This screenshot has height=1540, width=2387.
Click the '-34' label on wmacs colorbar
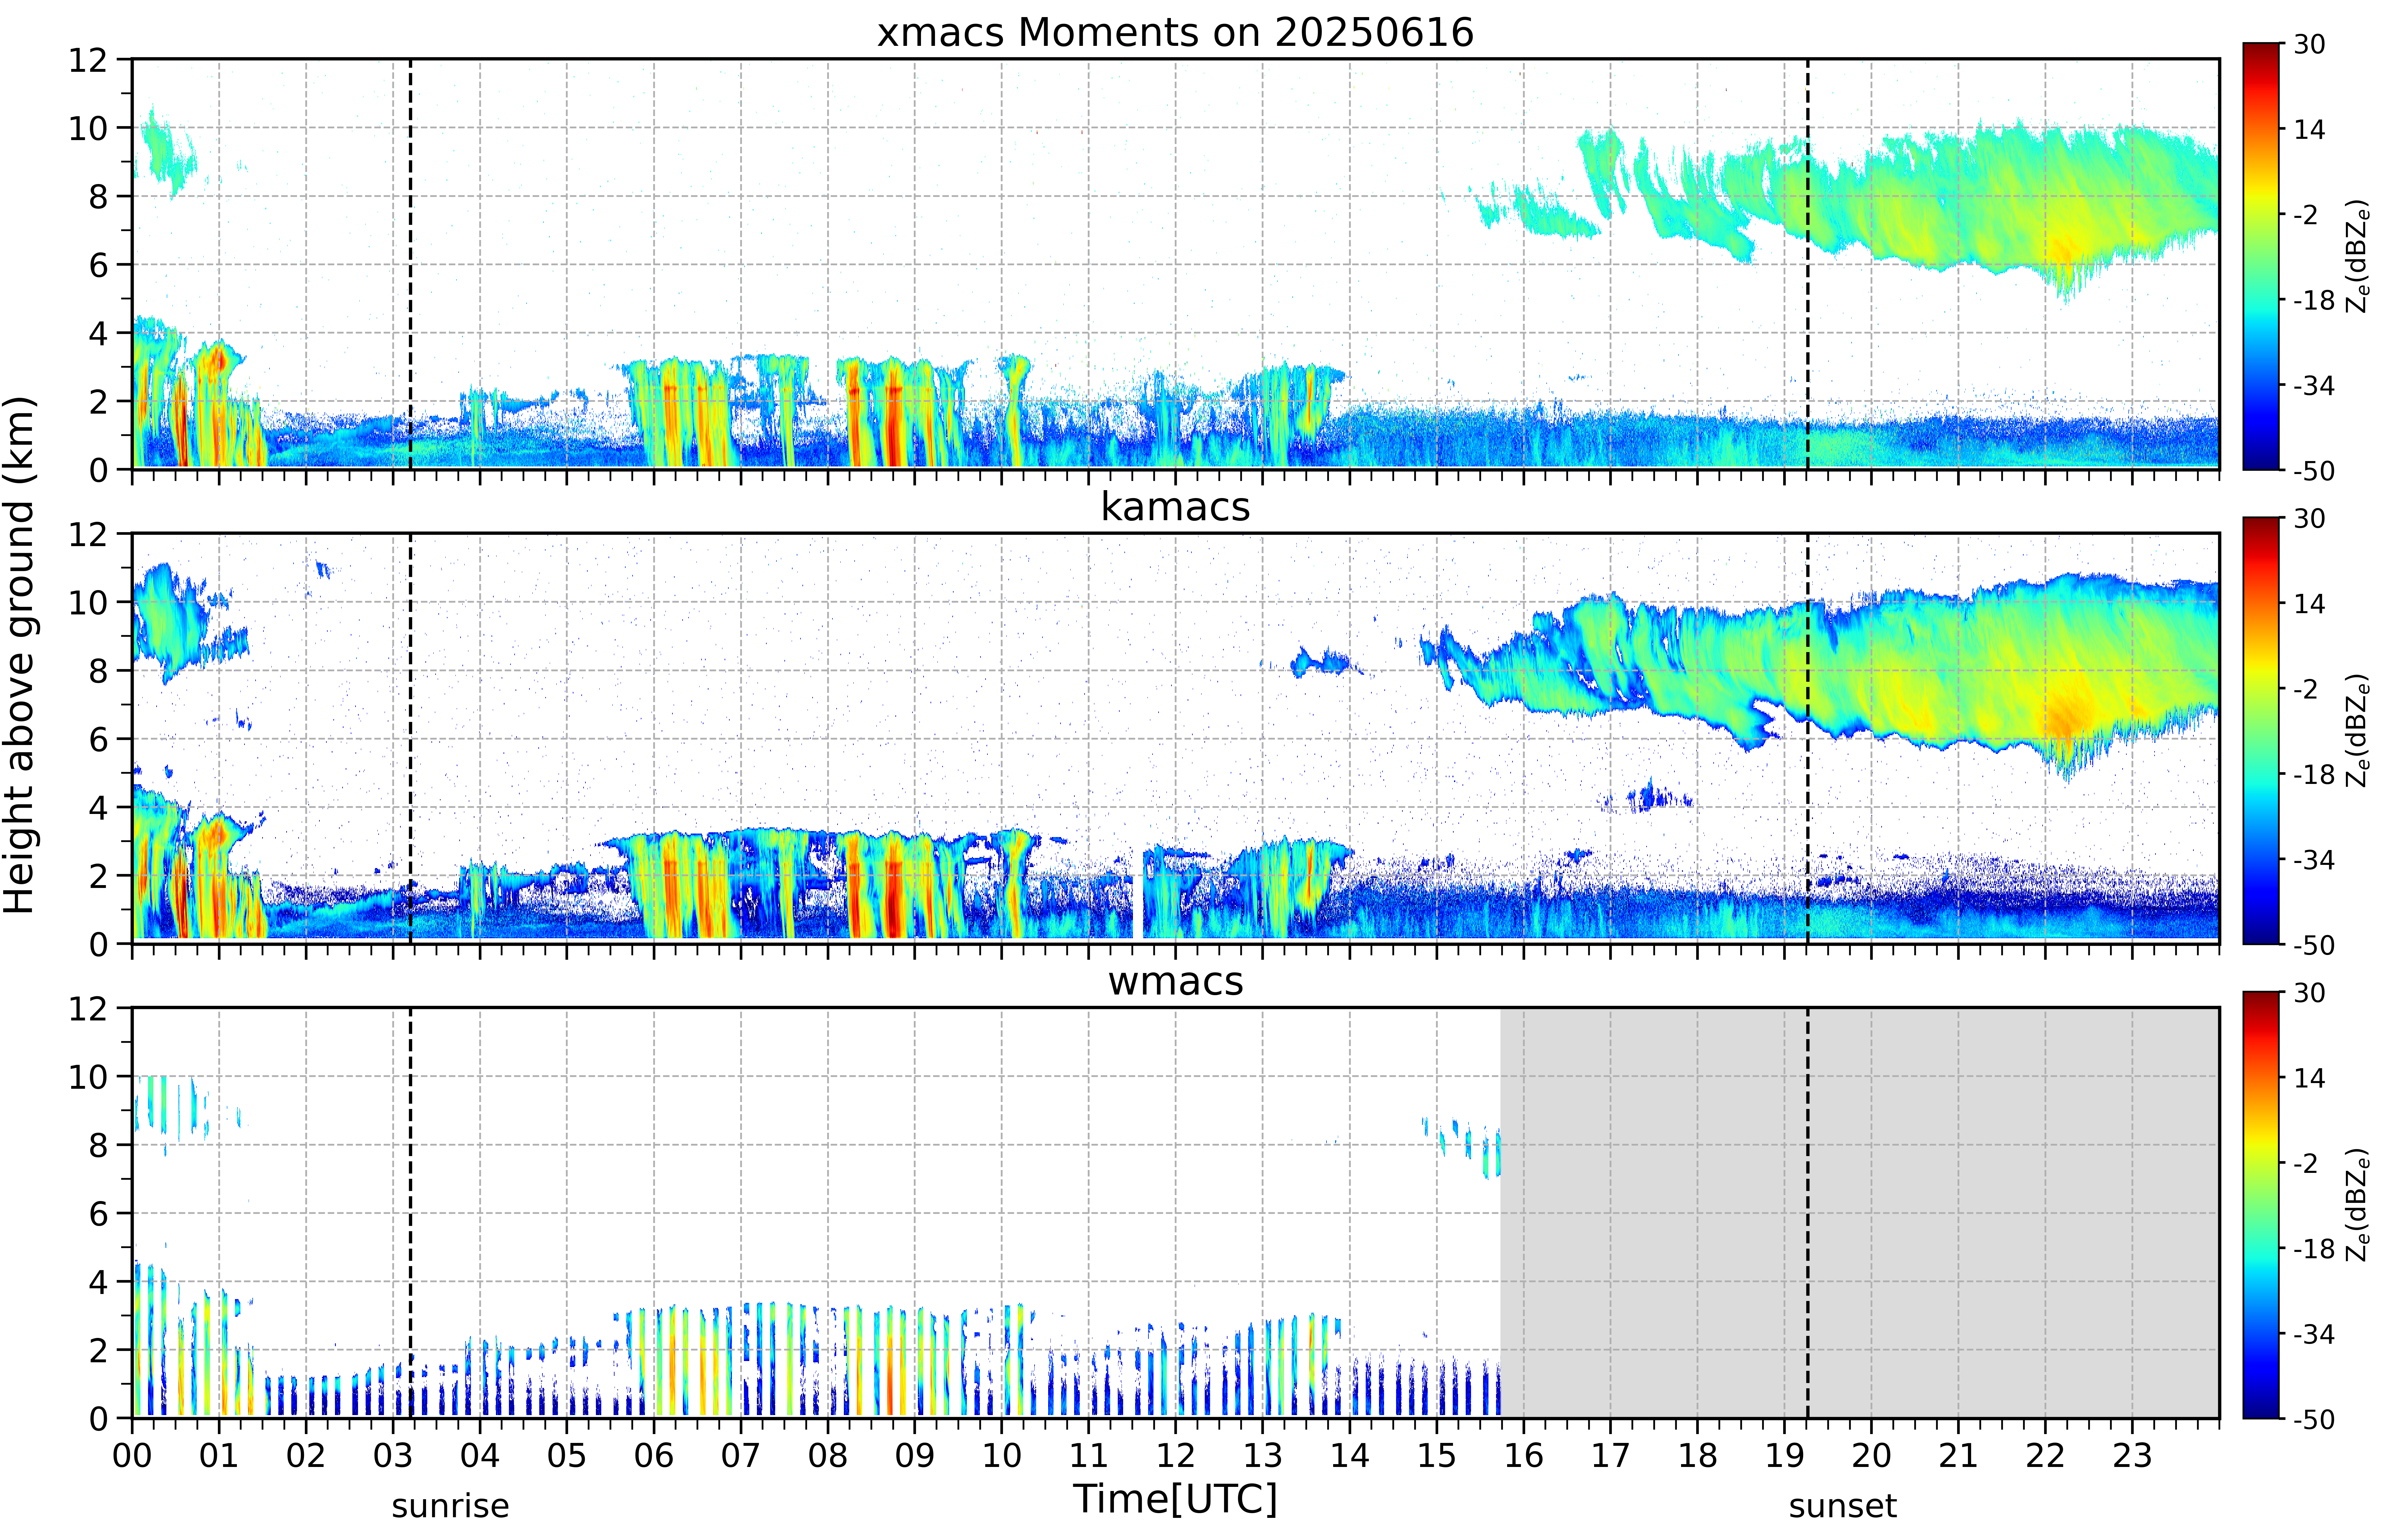pyautogui.click(x=2314, y=1334)
